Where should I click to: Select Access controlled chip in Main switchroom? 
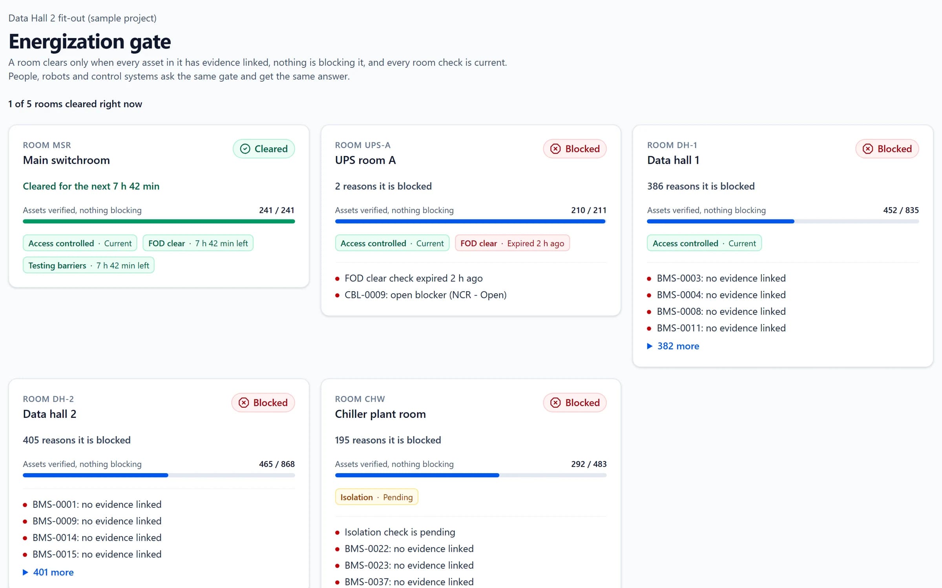(x=80, y=243)
